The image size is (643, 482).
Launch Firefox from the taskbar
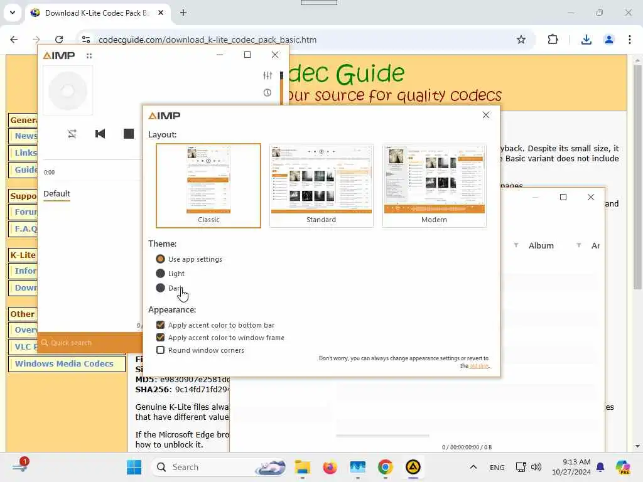point(330,467)
